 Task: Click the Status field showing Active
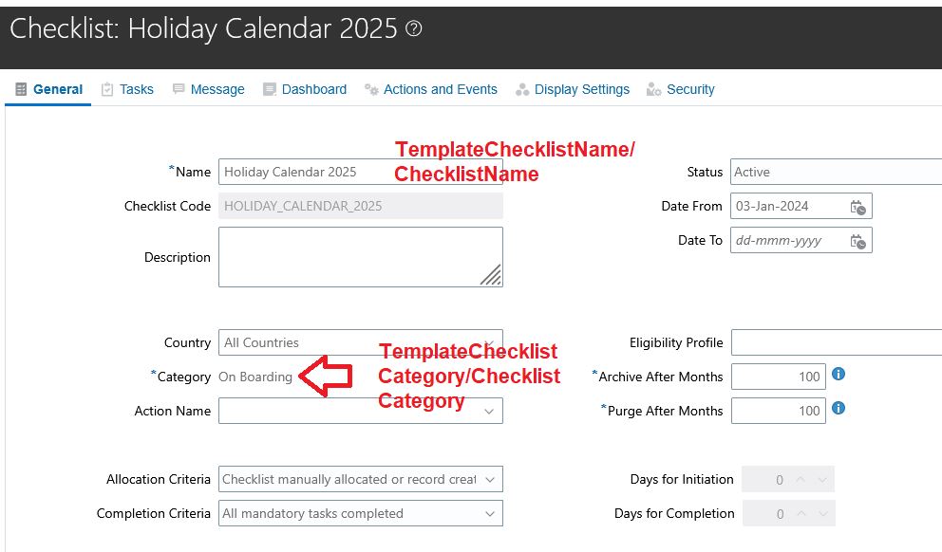click(836, 172)
